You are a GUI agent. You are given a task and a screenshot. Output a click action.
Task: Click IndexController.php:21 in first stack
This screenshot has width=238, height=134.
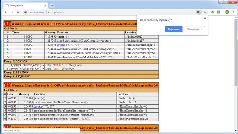tap(141, 57)
